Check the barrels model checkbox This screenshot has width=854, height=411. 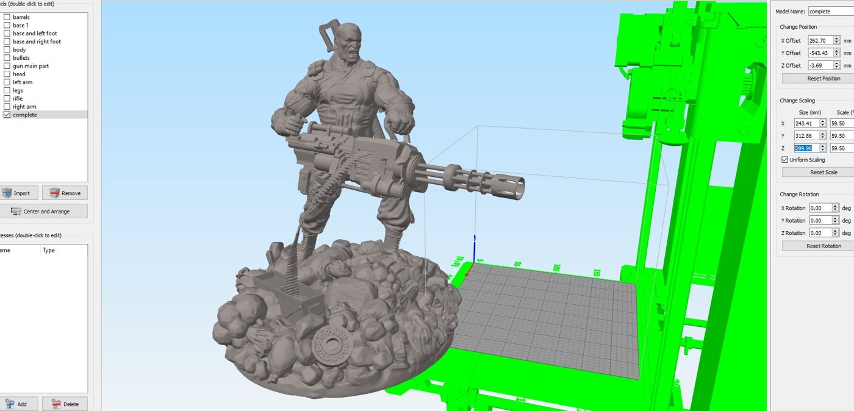click(7, 17)
